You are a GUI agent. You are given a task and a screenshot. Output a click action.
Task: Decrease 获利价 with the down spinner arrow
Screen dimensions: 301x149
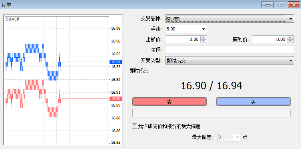(290, 41)
